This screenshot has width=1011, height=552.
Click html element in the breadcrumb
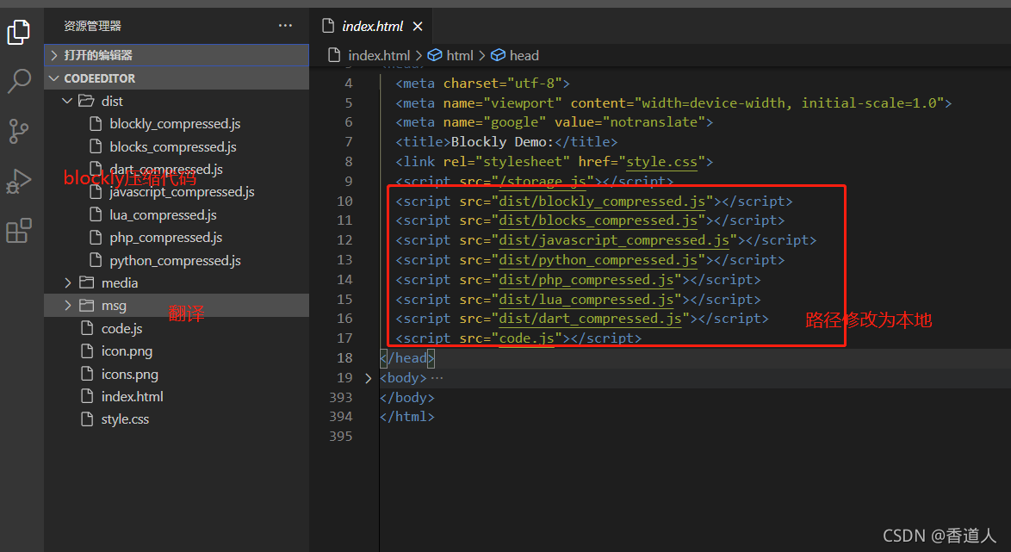[460, 55]
